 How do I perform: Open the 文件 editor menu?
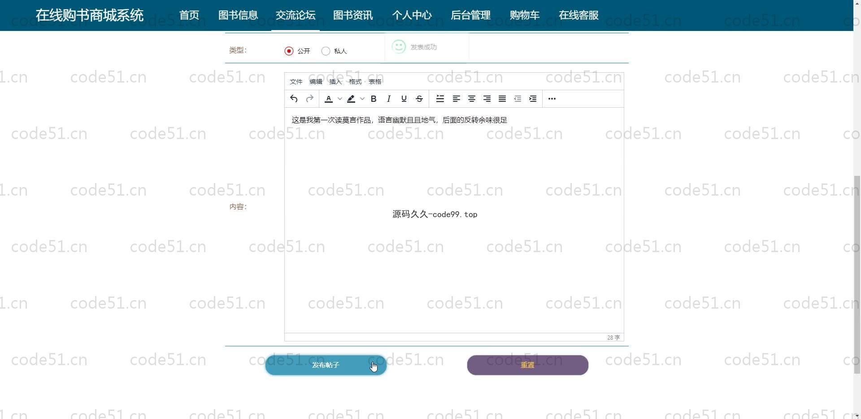tap(296, 82)
